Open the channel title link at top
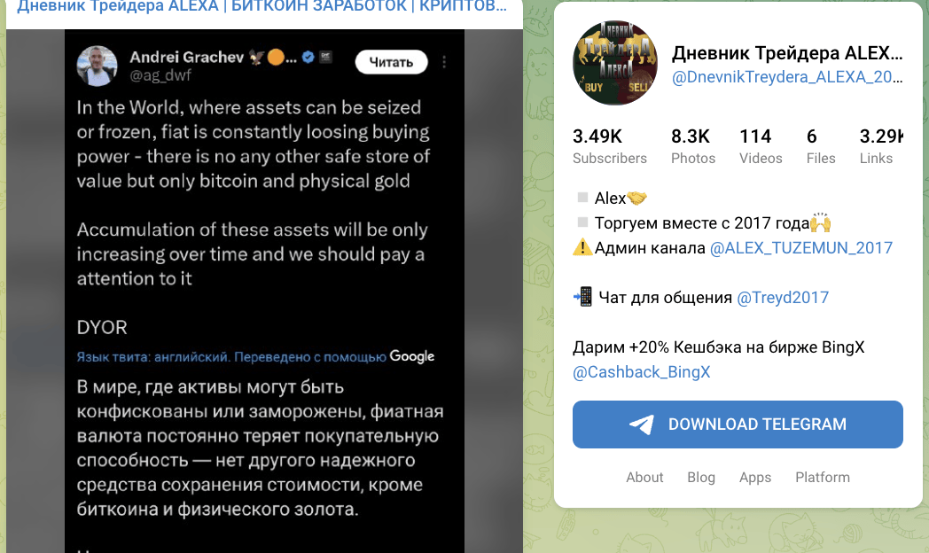Screen dimensions: 929x553 click(262, 7)
